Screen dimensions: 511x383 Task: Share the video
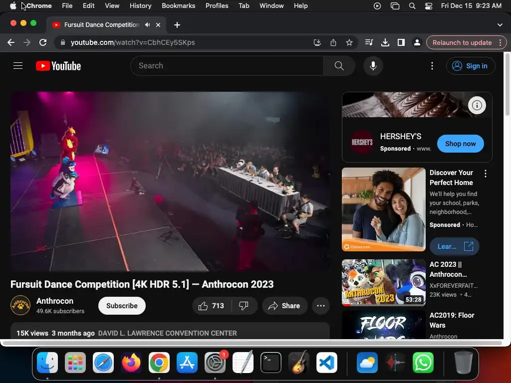284,306
